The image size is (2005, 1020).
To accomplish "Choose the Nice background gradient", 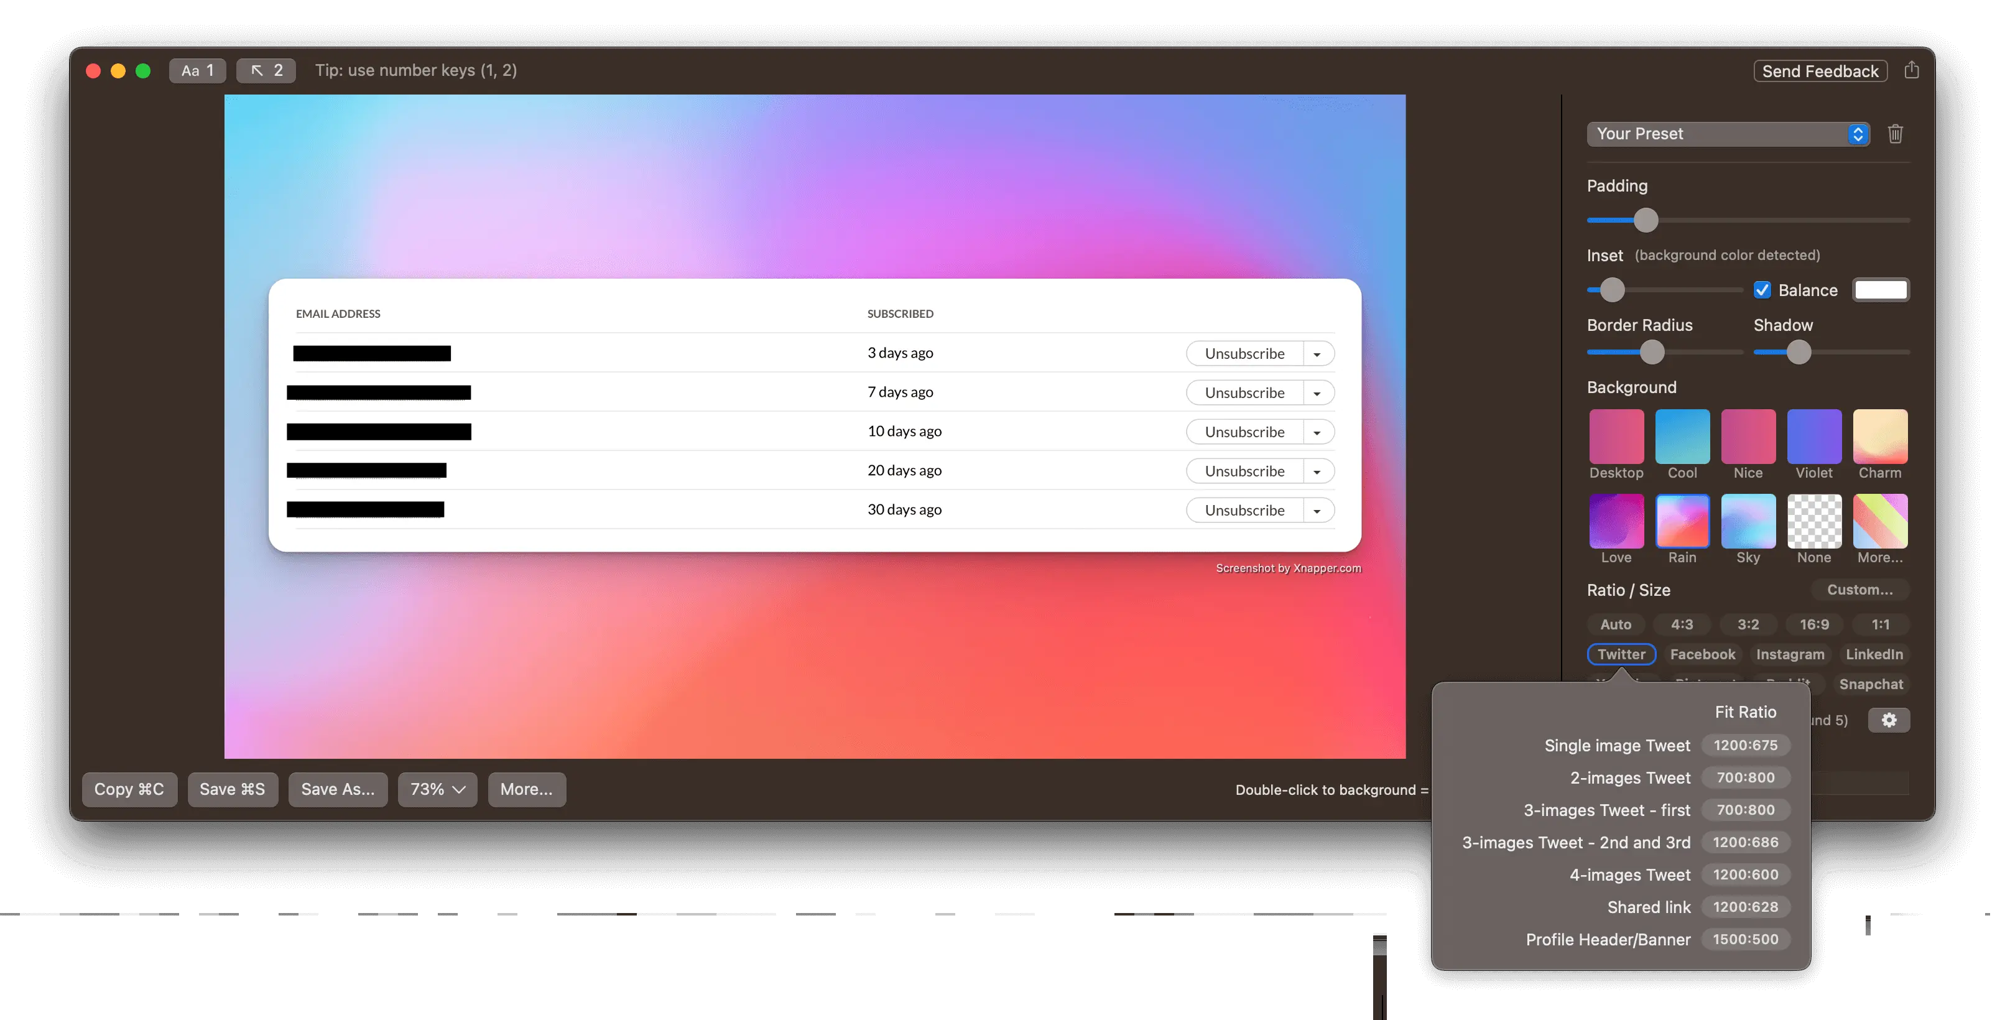I will 1748,436.
